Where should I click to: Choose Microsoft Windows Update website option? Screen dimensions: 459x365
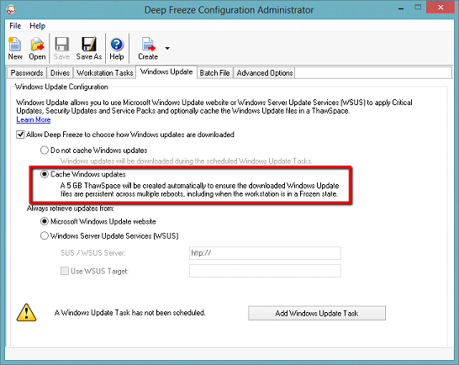(45, 221)
